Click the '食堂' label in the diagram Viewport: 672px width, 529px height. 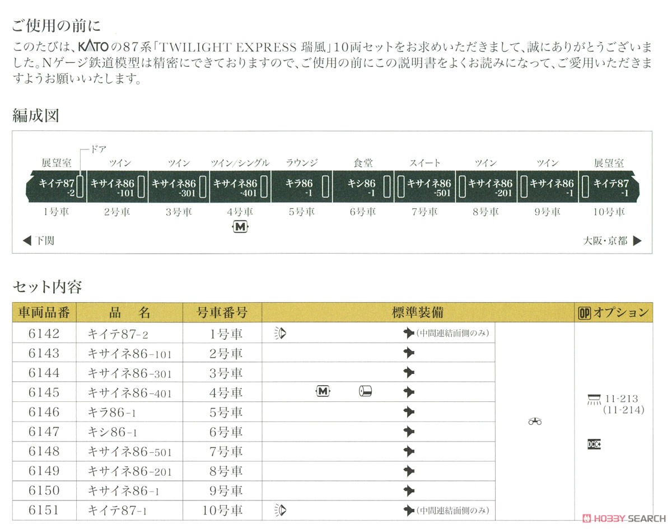pos(363,163)
